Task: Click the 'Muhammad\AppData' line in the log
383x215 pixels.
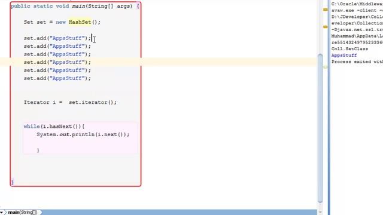Action: (x=357, y=36)
